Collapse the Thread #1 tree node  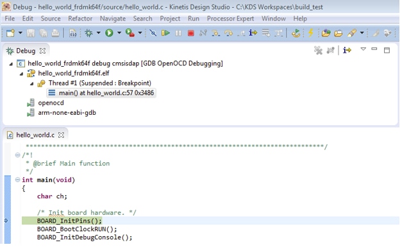point(31,83)
